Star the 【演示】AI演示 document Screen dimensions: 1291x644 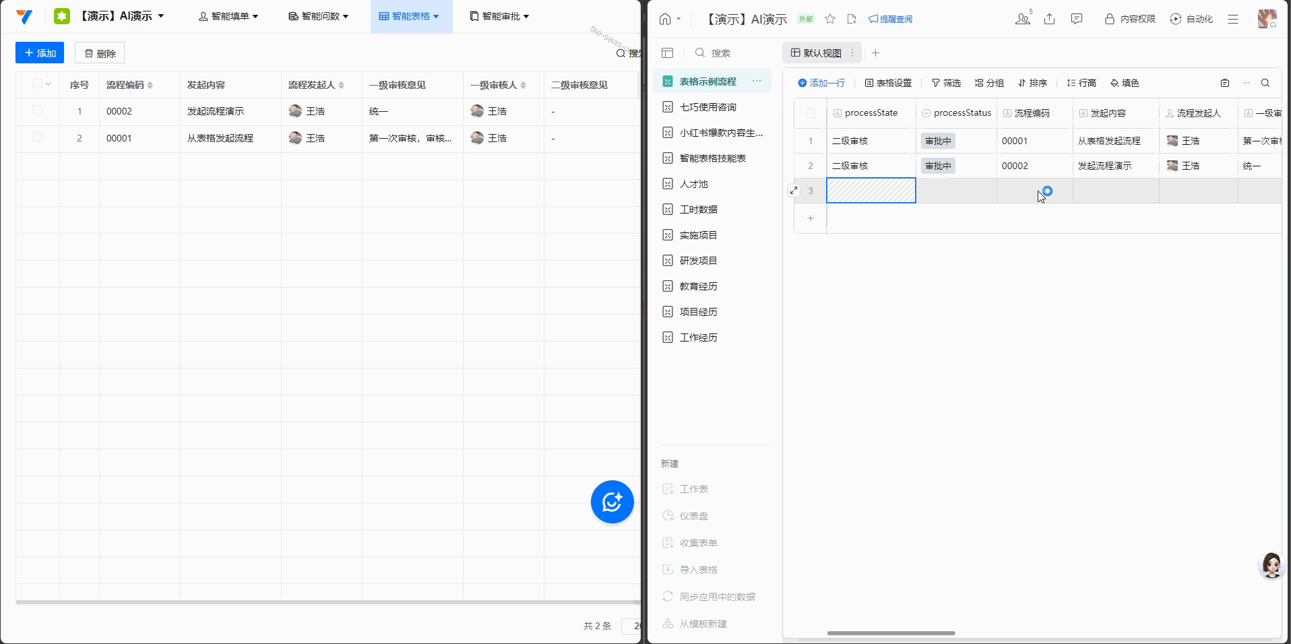point(830,19)
